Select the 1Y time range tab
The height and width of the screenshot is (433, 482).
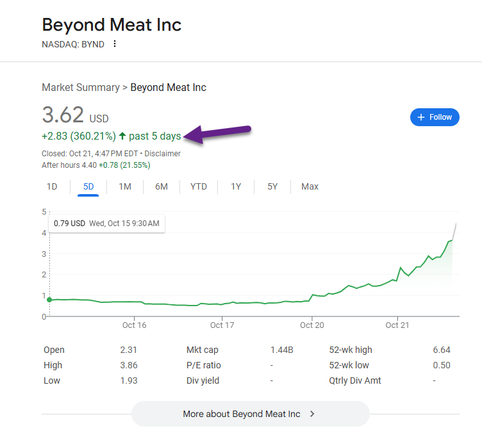pos(236,186)
